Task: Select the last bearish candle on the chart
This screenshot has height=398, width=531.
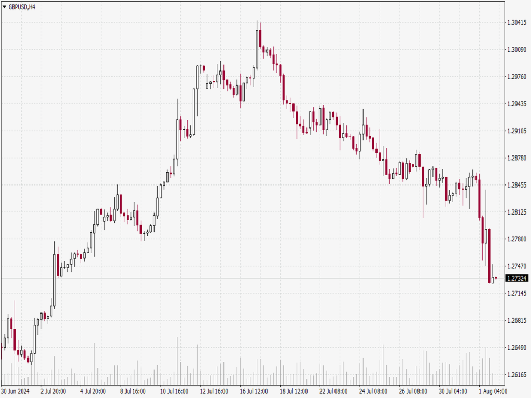Action: tap(488, 254)
